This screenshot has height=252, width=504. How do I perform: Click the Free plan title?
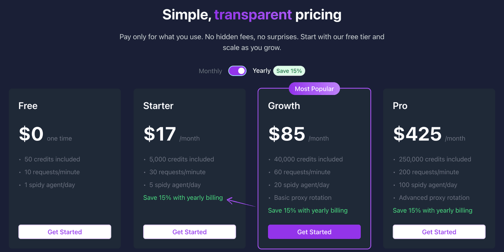(x=28, y=106)
